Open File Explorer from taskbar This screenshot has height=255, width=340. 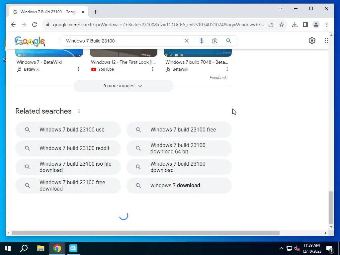(41, 248)
